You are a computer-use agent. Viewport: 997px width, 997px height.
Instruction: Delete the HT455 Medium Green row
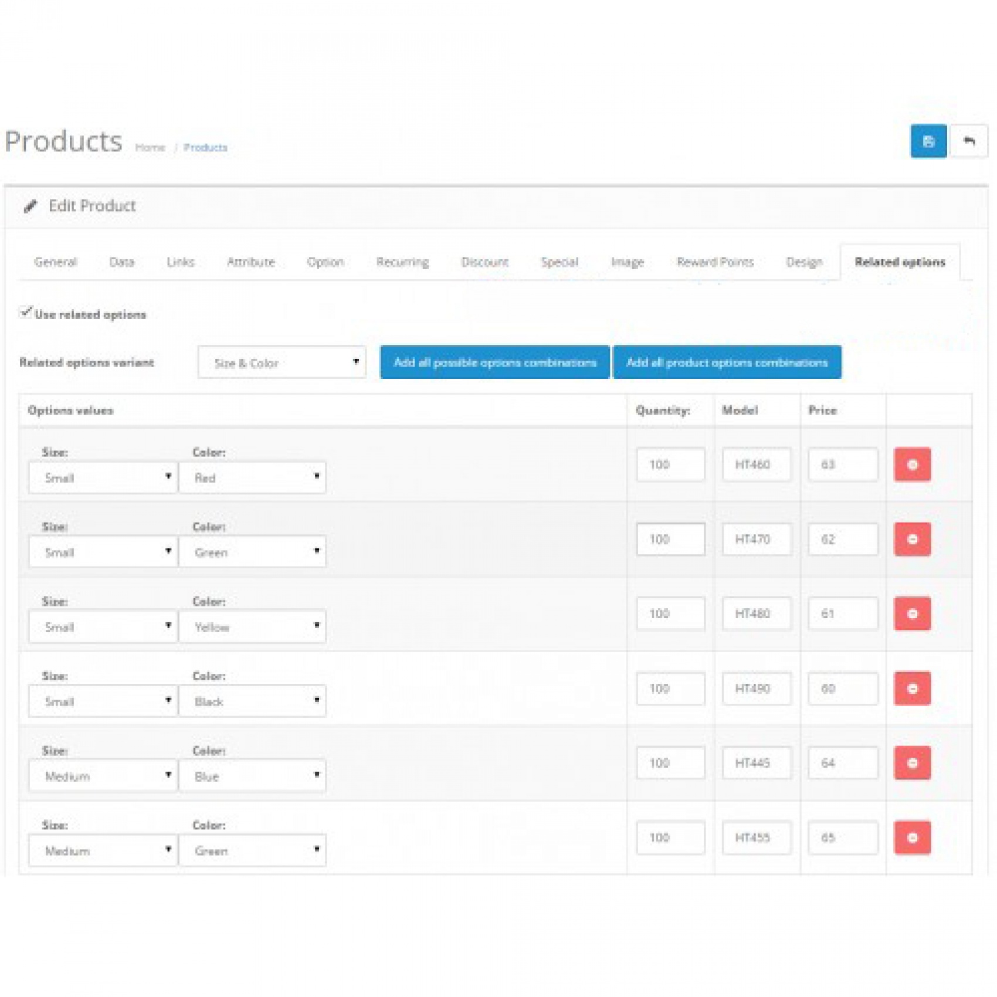coord(912,837)
